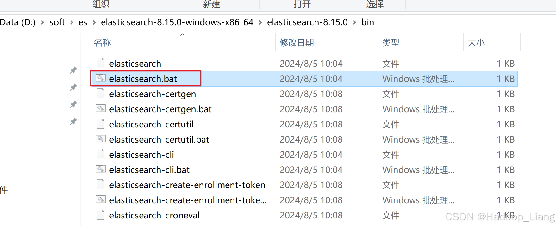Click the bin breadcrumb

tap(368, 22)
